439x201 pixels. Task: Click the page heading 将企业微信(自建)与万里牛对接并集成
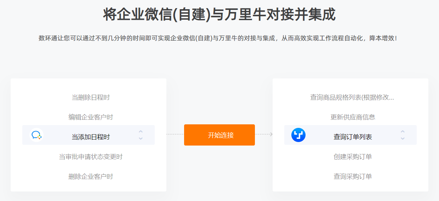219,15
